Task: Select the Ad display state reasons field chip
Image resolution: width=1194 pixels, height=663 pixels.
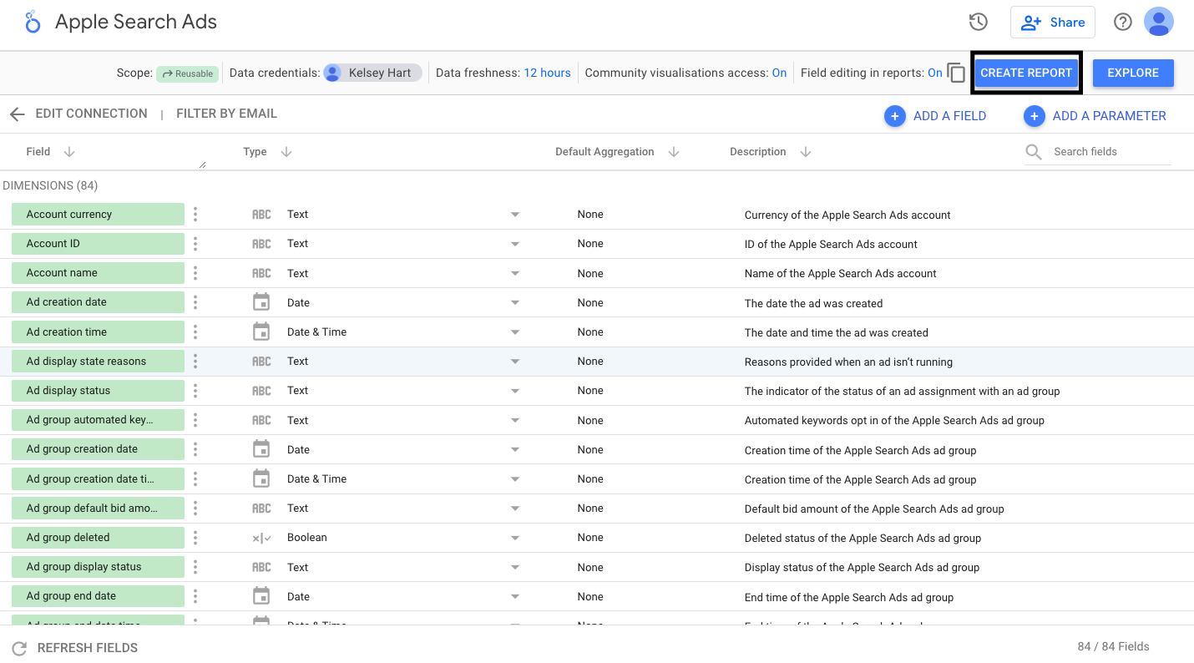Action: [x=98, y=362]
